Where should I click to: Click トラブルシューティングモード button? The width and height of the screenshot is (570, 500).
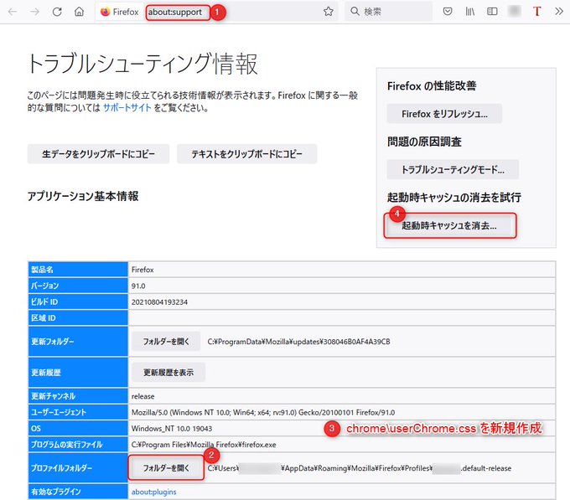pos(453,169)
